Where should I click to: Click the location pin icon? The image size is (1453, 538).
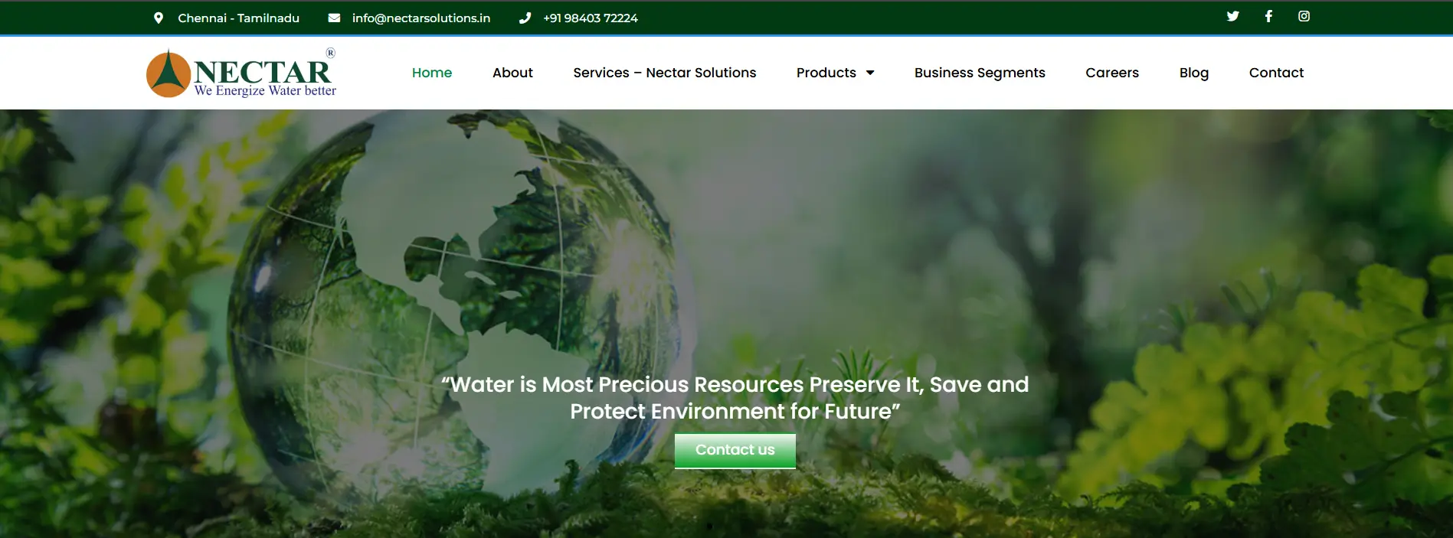point(159,18)
